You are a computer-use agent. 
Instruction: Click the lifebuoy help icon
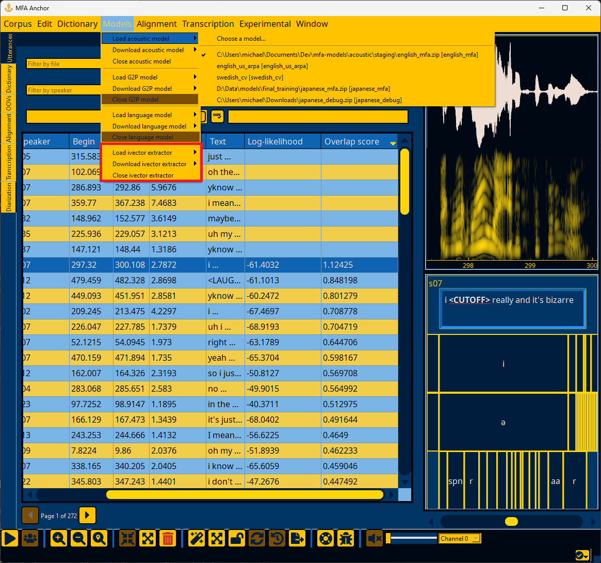(x=326, y=539)
